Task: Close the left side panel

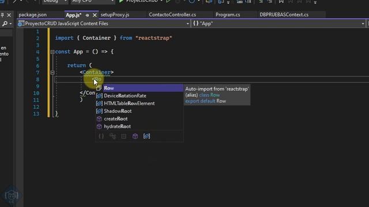Action: pos(9,15)
